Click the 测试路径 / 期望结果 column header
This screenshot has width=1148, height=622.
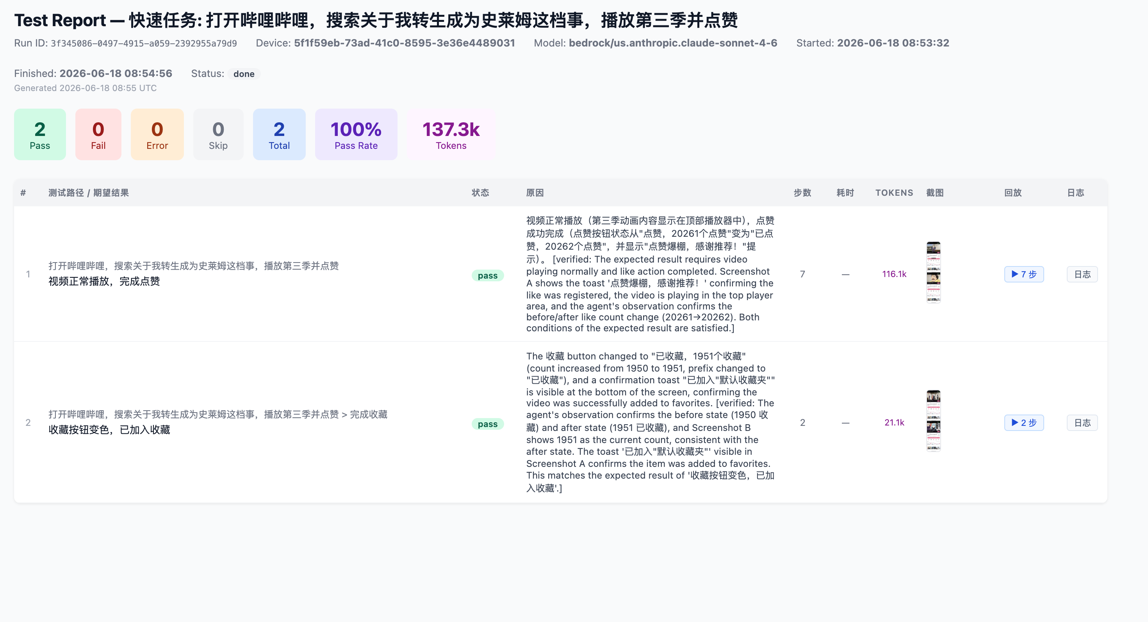click(89, 193)
